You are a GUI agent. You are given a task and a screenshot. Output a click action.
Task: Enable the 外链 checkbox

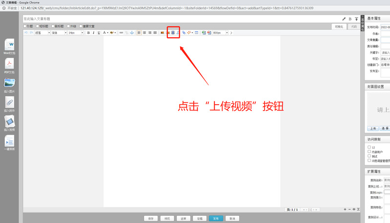point(68,26)
